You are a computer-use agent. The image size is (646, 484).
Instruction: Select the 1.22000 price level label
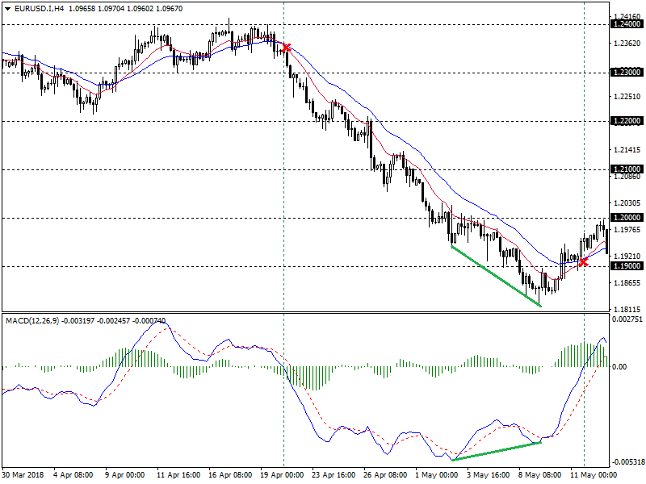(627, 121)
